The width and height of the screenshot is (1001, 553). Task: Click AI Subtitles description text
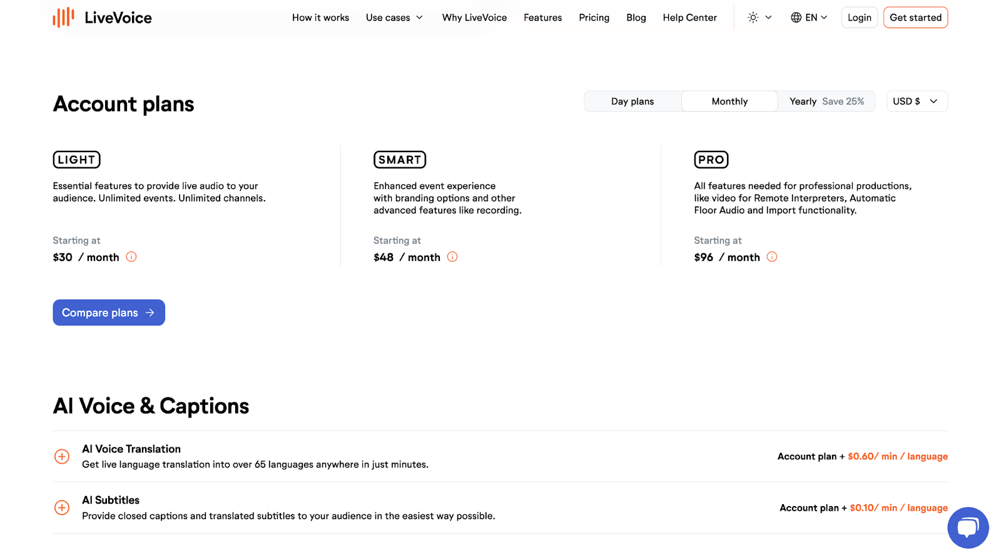tap(288, 516)
